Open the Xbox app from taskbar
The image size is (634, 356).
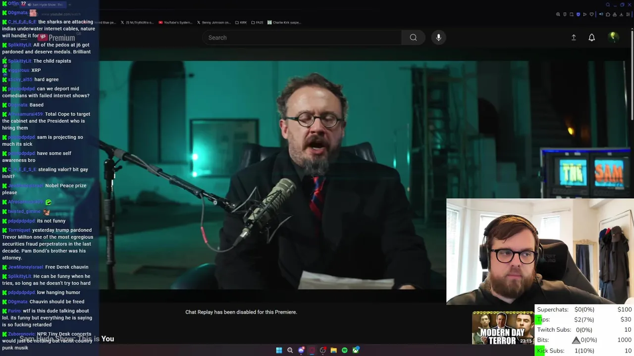point(356,350)
